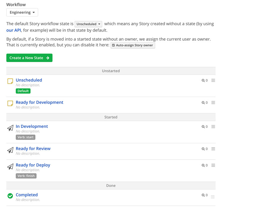Disable the Auto-assign Story owner checkbox
The image size is (267, 209).
(114, 45)
